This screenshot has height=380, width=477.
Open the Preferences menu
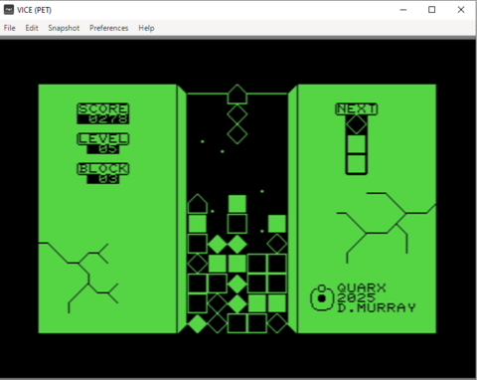[x=108, y=28]
